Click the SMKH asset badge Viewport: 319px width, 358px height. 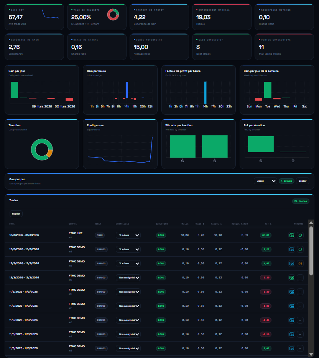pyautogui.click(x=100, y=235)
